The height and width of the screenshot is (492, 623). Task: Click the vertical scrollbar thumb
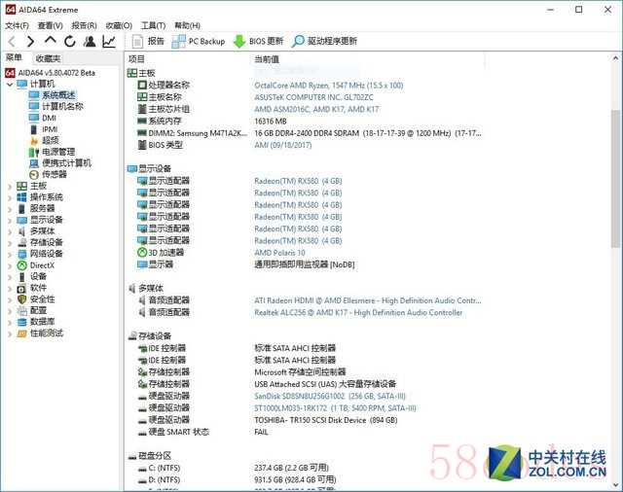point(615,178)
